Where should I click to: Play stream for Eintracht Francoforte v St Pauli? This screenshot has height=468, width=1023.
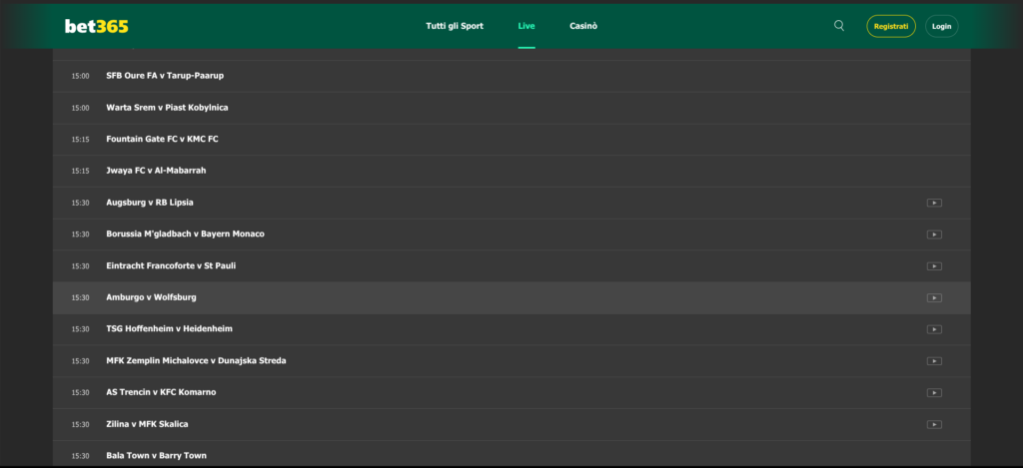934,266
